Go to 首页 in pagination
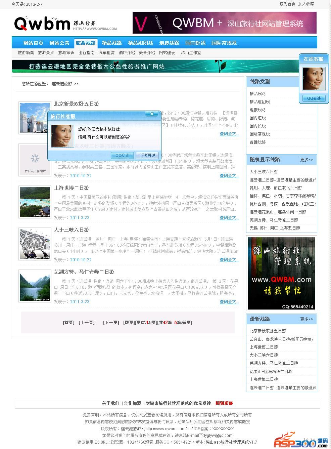This screenshot has width=331, height=449. coord(68,323)
